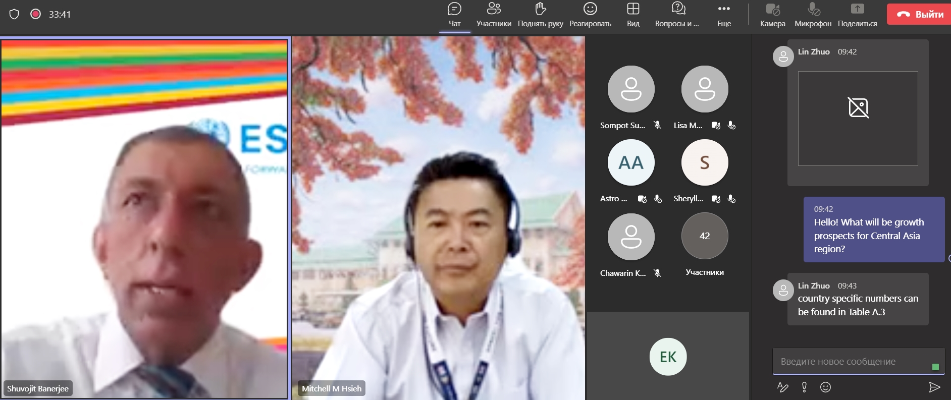This screenshot has height=400, width=951.
Task: Click Sompot Su... muted microphone icon
Action: 657,125
